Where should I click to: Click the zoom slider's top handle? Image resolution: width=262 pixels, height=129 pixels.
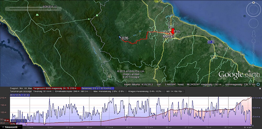click(x=253, y=41)
